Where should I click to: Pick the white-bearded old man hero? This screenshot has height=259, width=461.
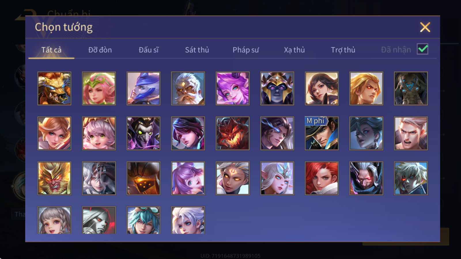pyautogui.click(x=188, y=88)
